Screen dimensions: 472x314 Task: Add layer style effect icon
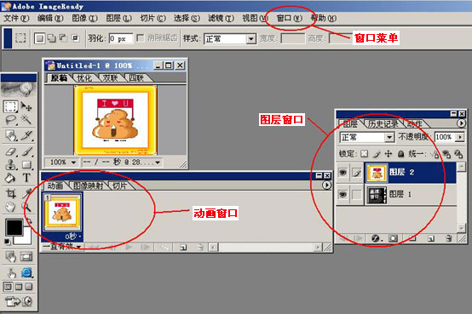[x=376, y=238]
